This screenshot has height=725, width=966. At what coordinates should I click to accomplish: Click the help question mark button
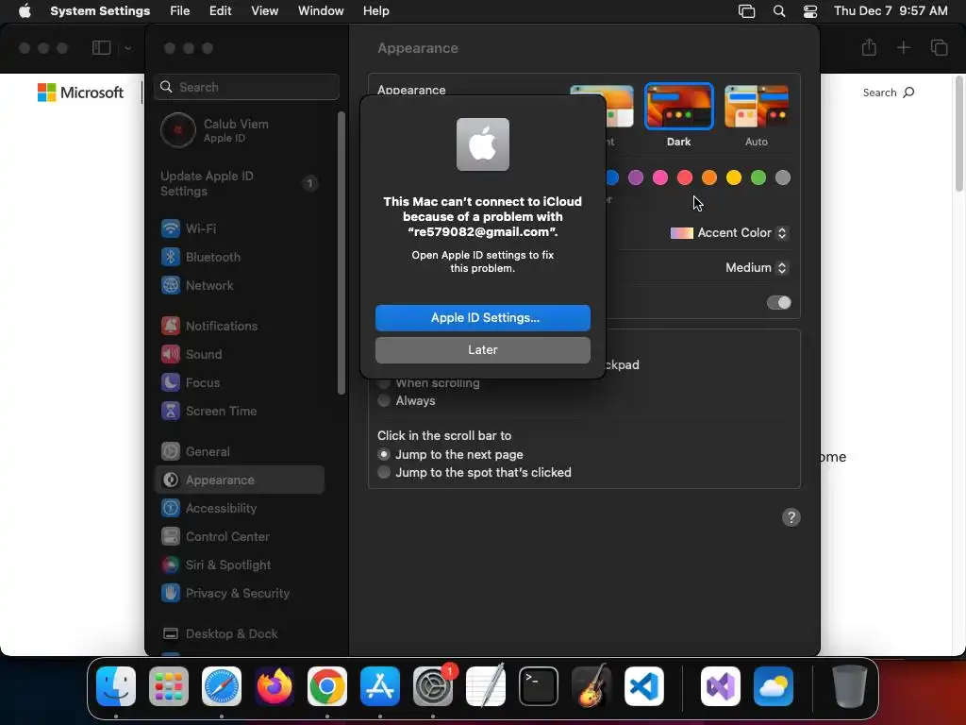pos(791,518)
